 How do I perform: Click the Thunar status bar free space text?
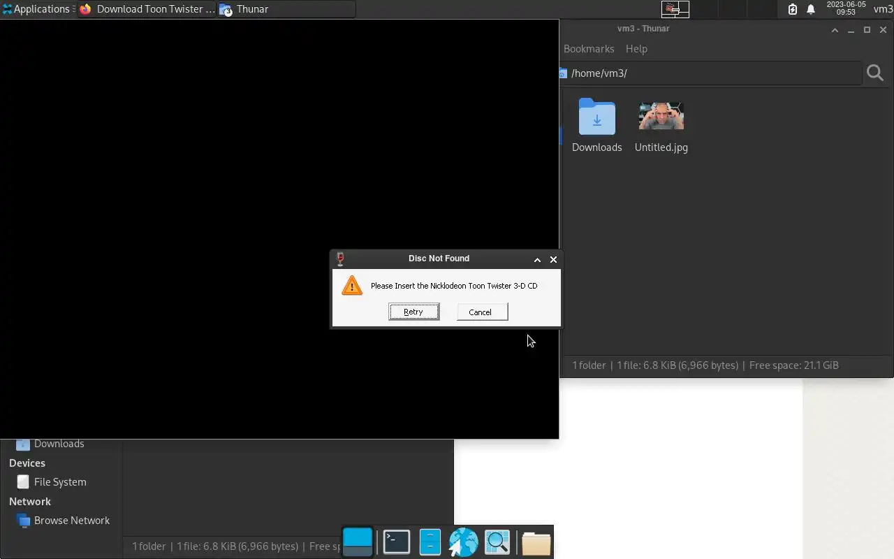793,365
